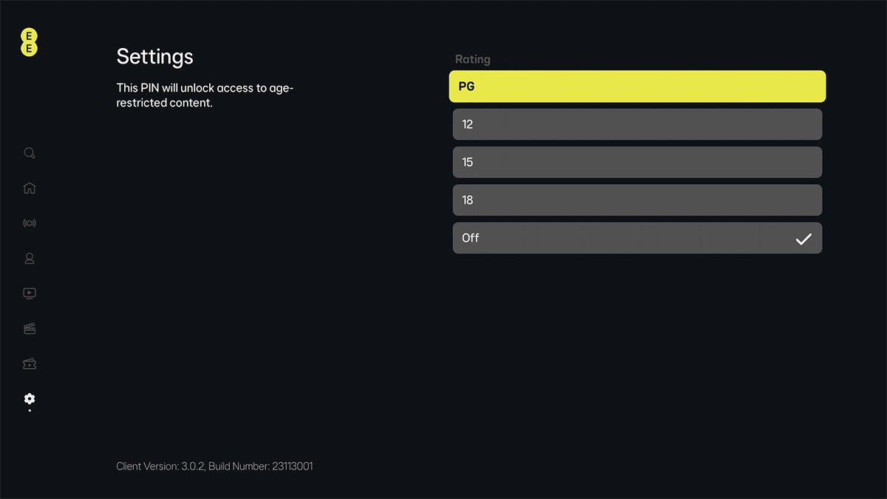
Task: Click the Rating section header
Action: click(473, 59)
